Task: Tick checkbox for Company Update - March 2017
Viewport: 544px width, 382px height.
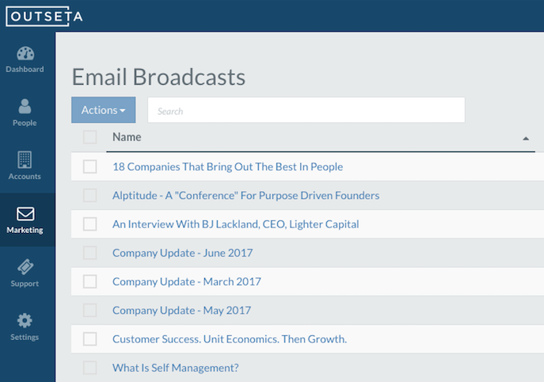Action: click(x=89, y=281)
